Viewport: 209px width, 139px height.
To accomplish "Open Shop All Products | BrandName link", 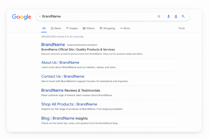I will pyautogui.click(x=69, y=104).
